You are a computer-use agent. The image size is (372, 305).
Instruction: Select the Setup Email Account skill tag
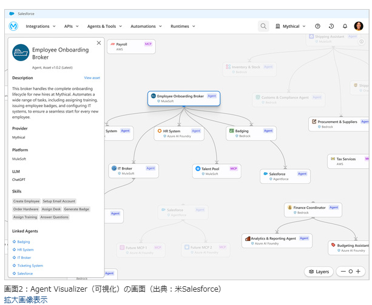tap(59, 201)
